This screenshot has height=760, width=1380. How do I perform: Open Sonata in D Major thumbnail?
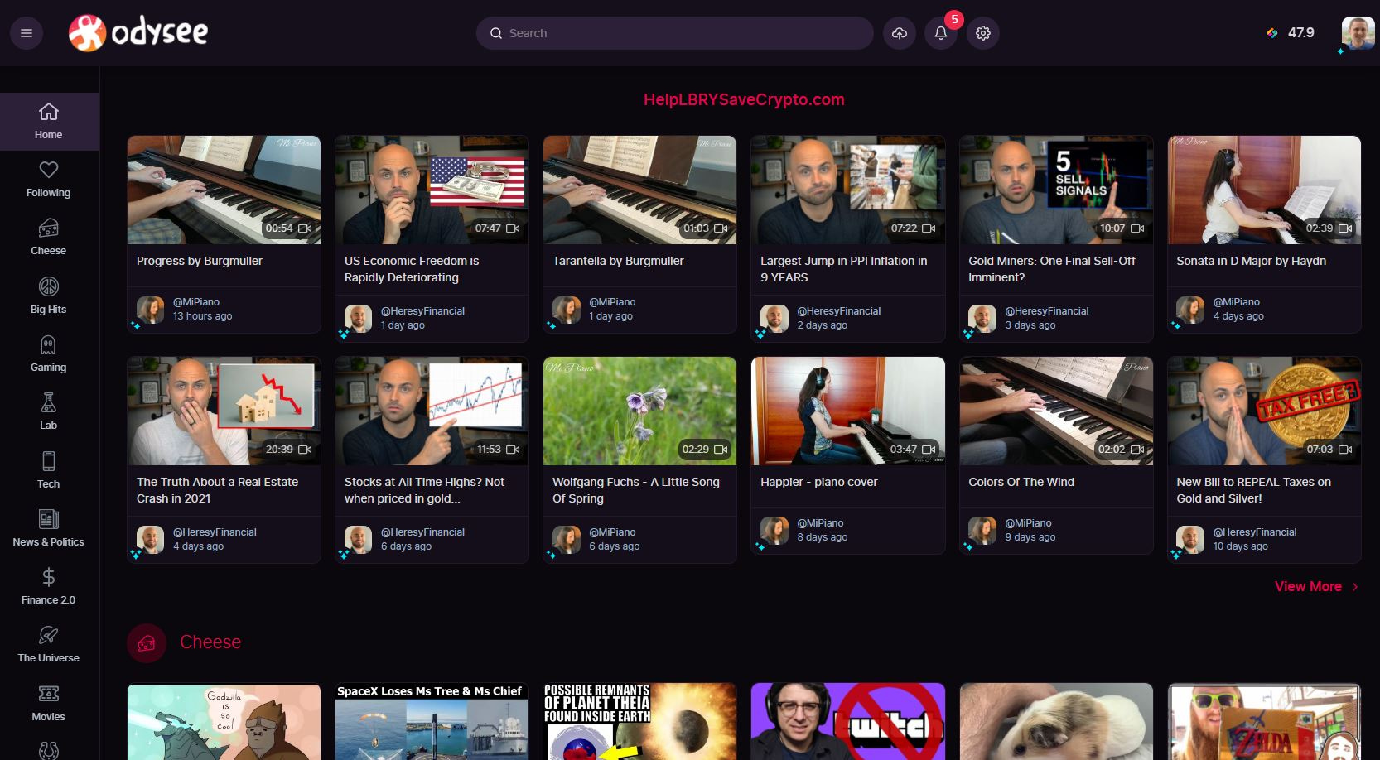1264,190
